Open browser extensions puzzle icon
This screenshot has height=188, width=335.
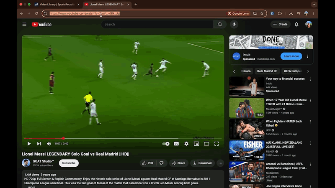(x=280, y=13)
